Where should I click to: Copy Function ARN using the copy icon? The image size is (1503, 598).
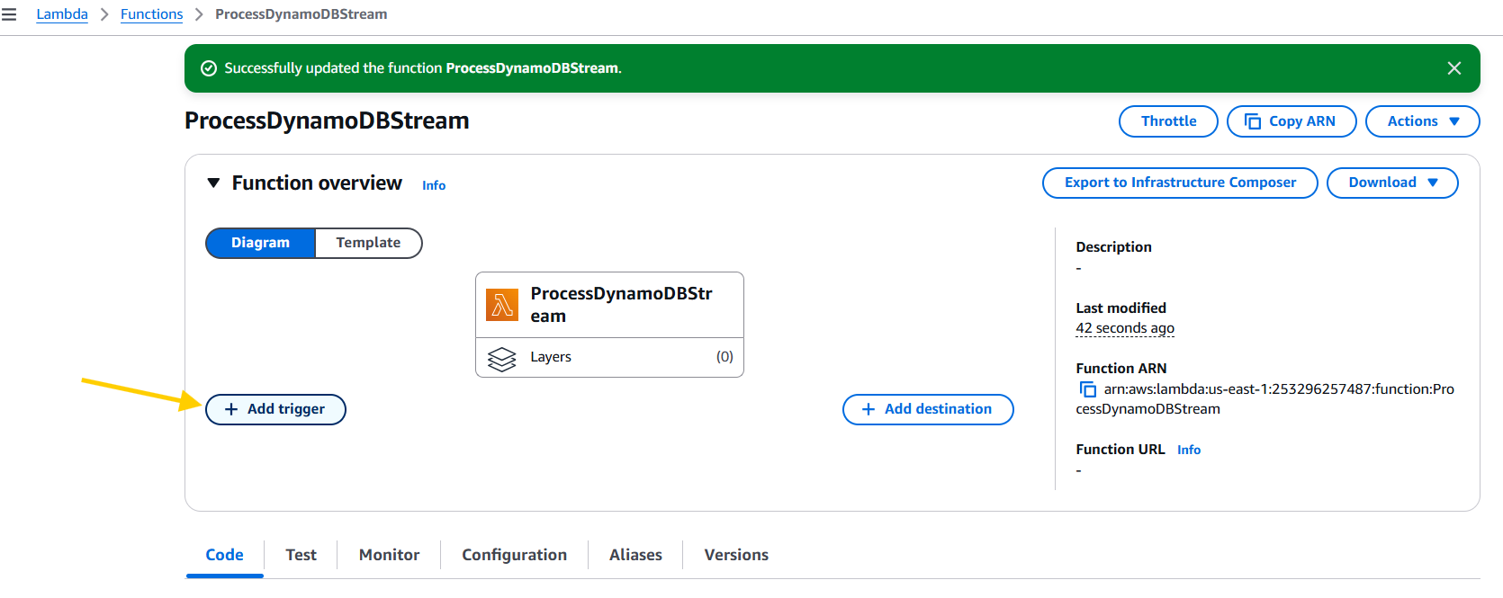[x=1087, y=389]
